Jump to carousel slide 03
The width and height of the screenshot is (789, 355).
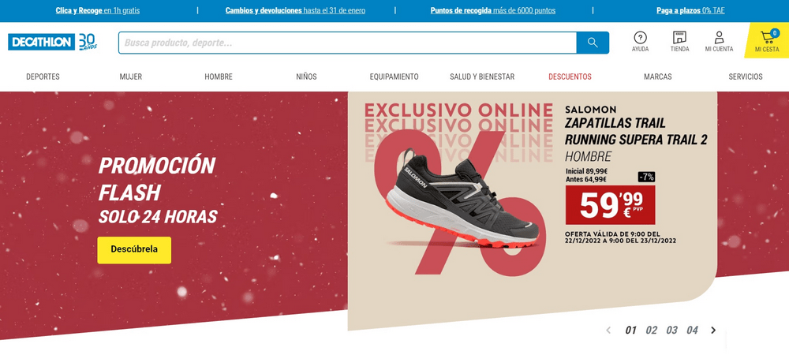tap(671, 331)
